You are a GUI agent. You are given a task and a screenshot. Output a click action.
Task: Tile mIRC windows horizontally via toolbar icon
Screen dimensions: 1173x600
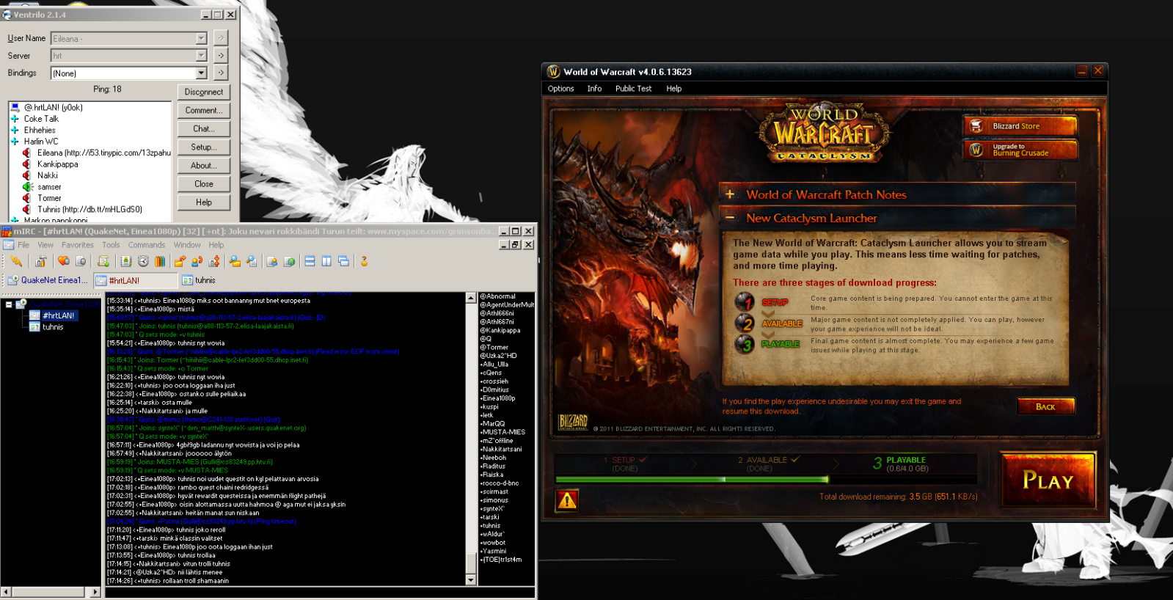[310, 261]
